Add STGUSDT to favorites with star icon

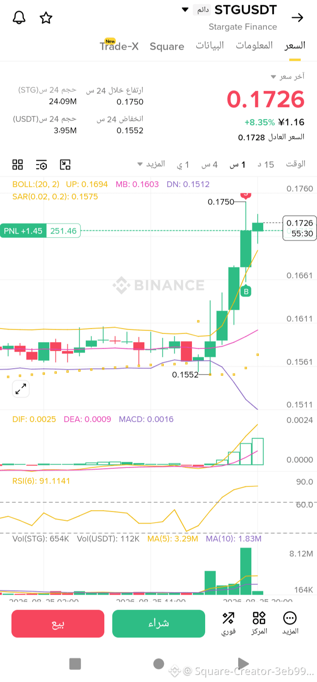[x=46, y=18]
